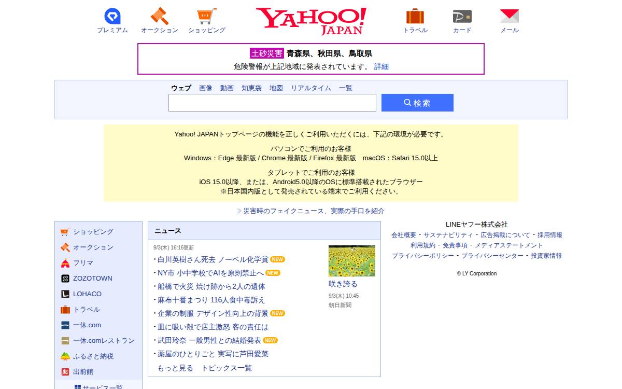Click もっと見る under the news list
The width and height of the screenshot is (622, 389).
pyautogui.click(x=175, y=368)
